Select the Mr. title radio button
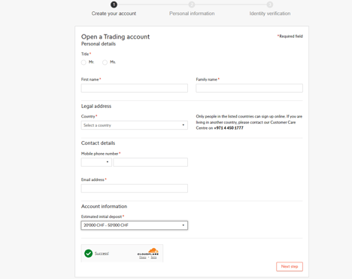This screenshot has height=279, width=352. [83, 63]
